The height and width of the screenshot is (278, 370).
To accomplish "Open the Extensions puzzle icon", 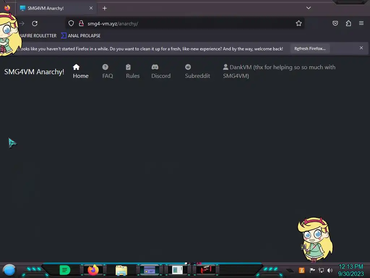I will pos(348,23).
